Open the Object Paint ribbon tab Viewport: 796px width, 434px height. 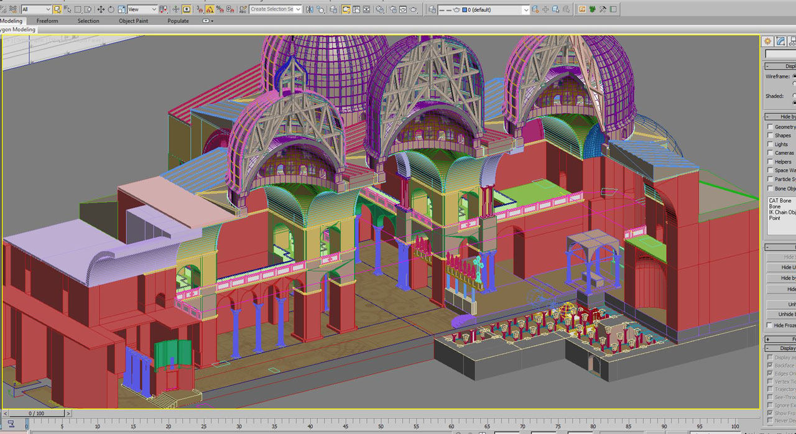tap(133, 21)
